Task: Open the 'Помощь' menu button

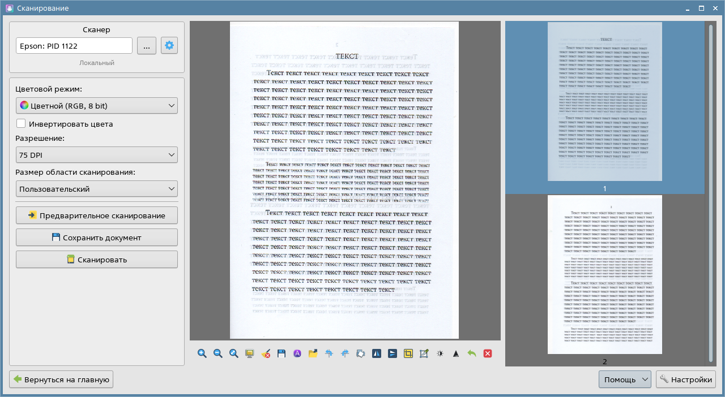Action: [625, 380]
